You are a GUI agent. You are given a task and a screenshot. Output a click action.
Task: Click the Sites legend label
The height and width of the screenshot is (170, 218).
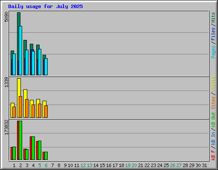[x=213, y=103]
